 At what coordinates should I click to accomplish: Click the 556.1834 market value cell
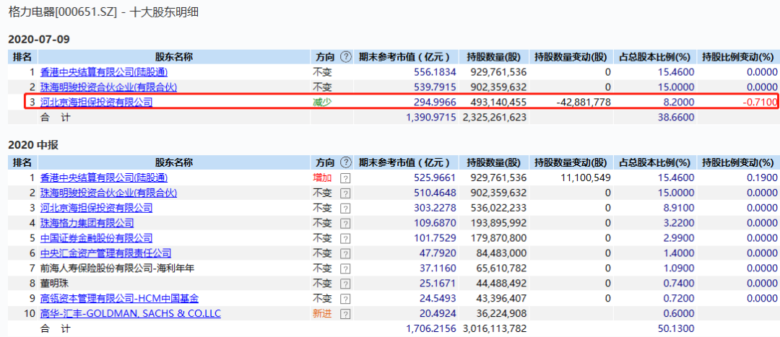click(435, 72)
